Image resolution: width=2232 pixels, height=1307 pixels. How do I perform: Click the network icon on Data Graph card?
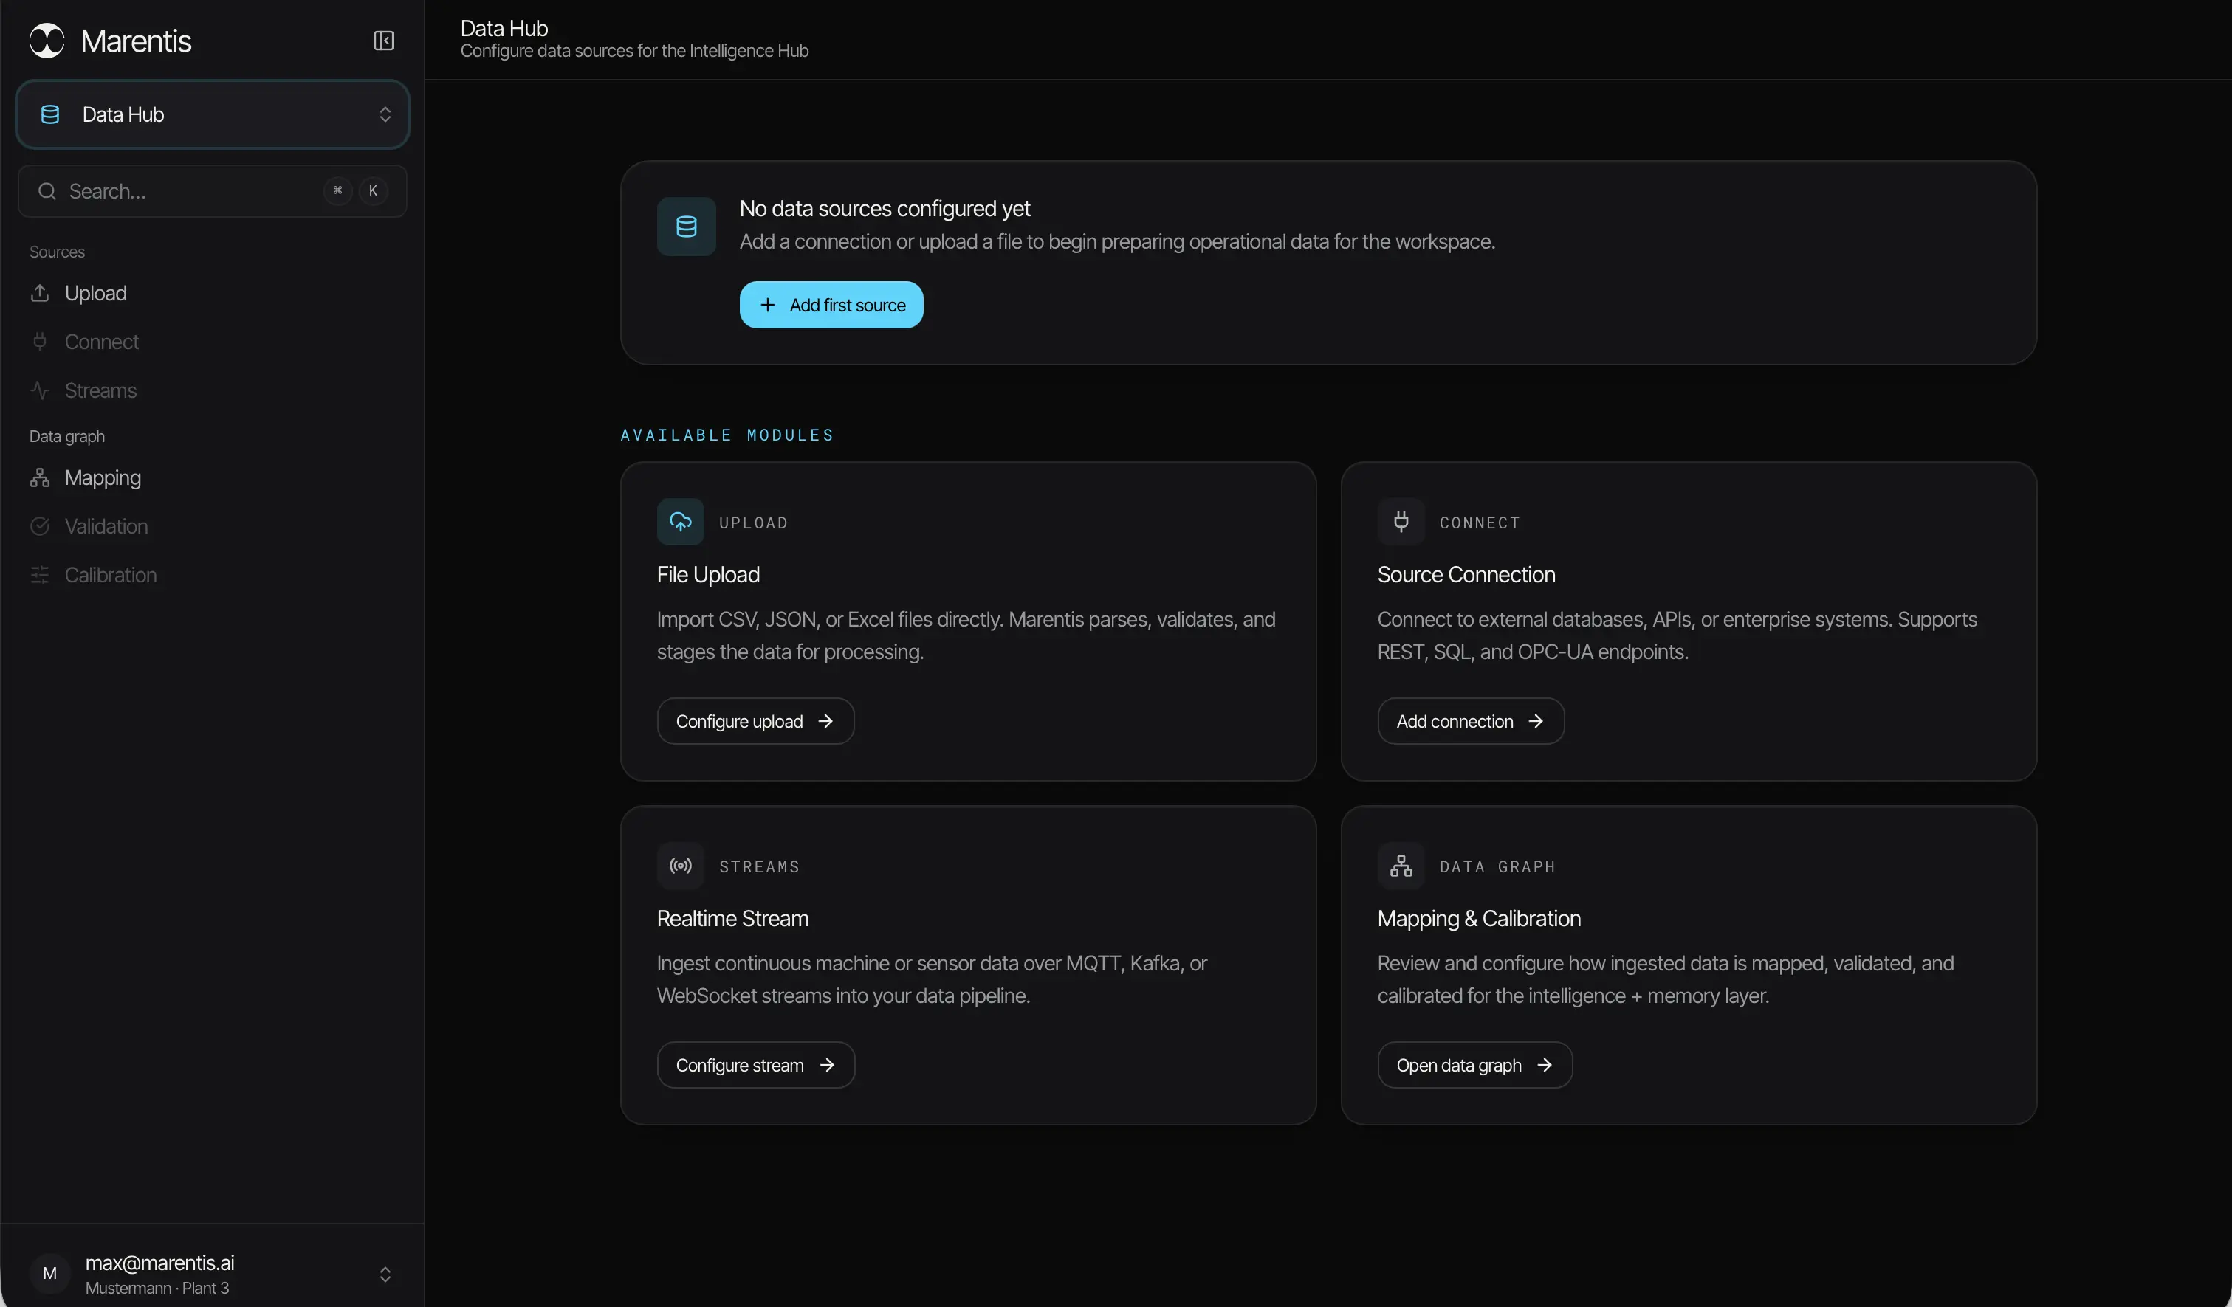[x=1401, y=865]
